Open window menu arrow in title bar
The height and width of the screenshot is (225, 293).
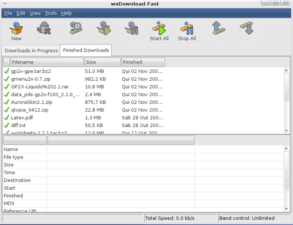coord(5,3)
